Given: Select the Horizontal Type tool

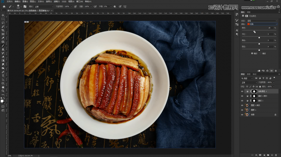Looking at the screenshot, I should [x=3, y=76].
